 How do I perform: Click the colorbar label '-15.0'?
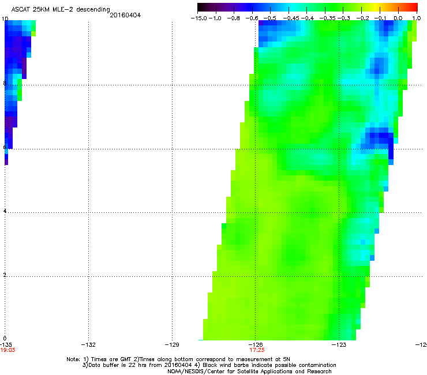tap(199, 18)
